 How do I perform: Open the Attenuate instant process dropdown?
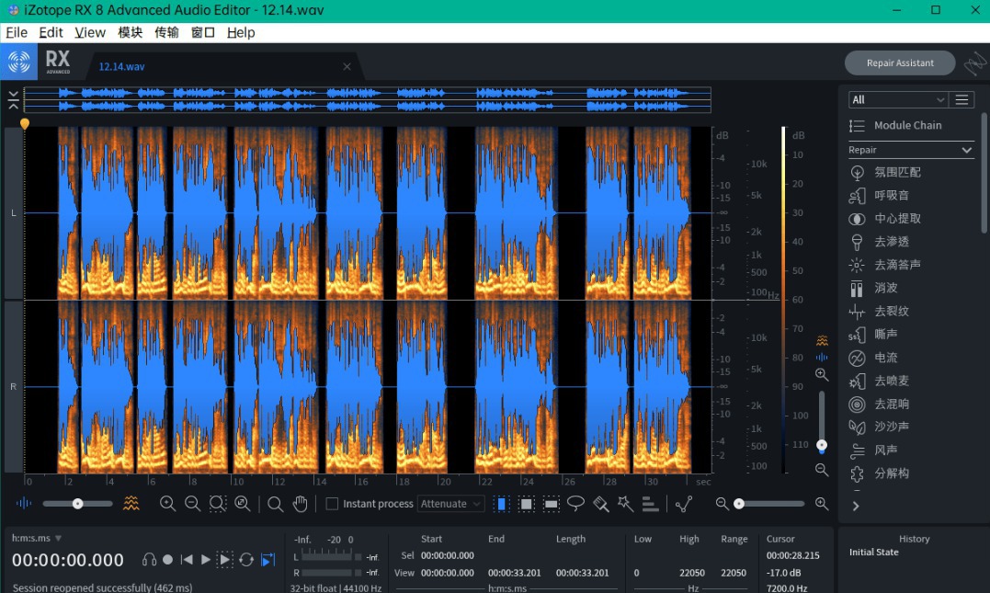click(450, 504)
